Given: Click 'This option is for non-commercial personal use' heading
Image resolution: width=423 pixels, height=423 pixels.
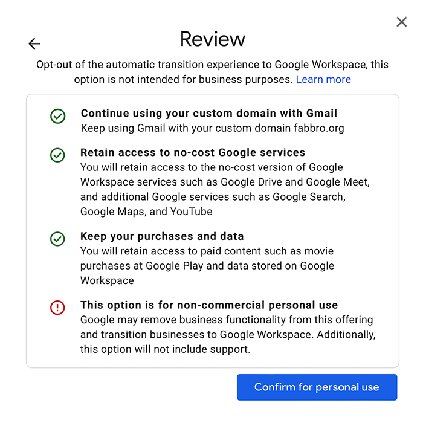Looking at the screenshot, I should pyautogui.click(x=209, y=305).
